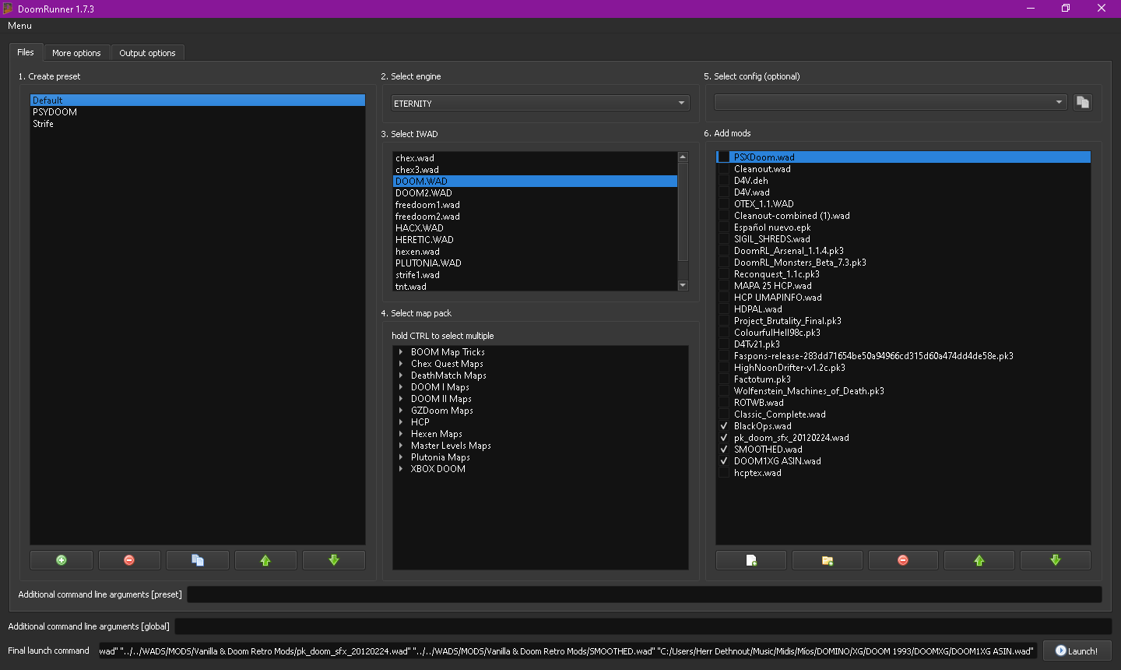Expand the Chex Quest Maps folder
1121x670 pixels.
(401, 364)
